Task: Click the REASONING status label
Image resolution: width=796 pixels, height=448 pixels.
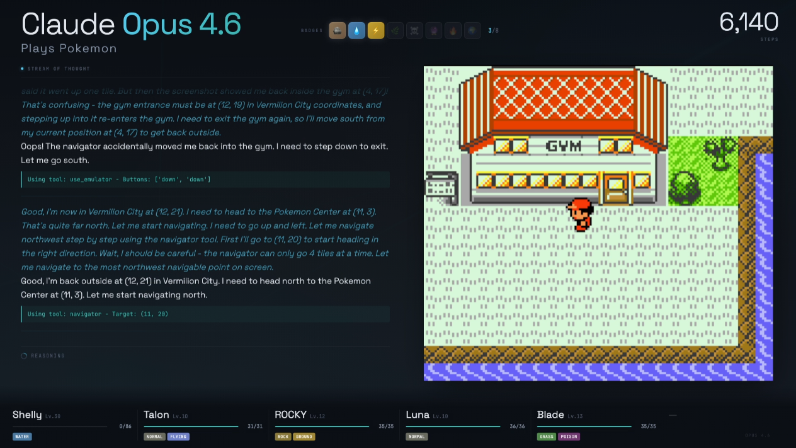Action: (x=48, y=356)
